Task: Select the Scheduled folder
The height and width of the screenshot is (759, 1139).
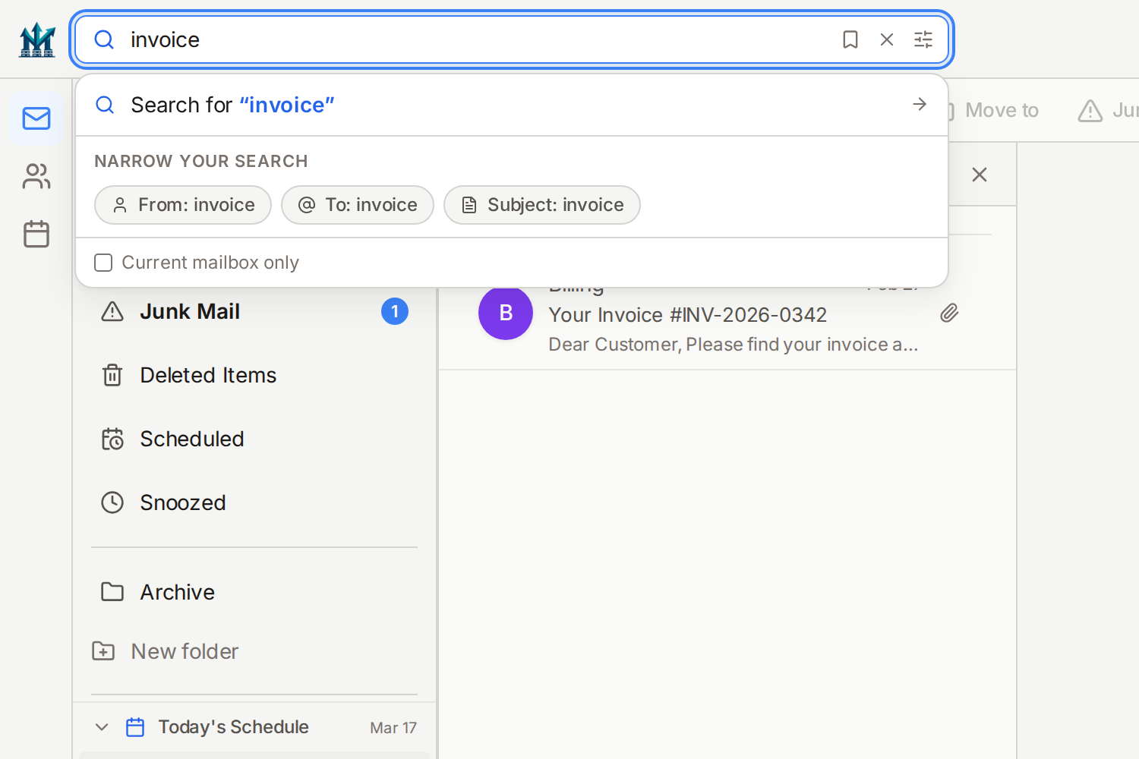Action: pyautogui.click(x=191, y=439)
